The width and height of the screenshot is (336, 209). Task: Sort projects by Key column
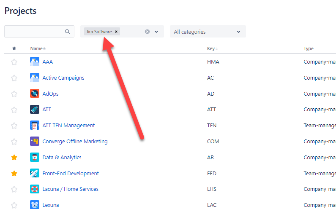tap(212, 48)
